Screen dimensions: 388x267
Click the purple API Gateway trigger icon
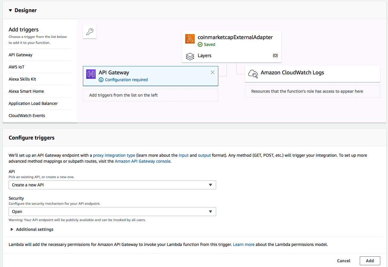coord(91,74)
